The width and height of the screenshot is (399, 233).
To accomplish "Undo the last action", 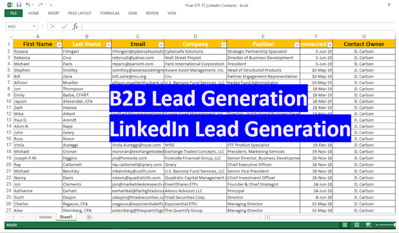I will (28, 5).
